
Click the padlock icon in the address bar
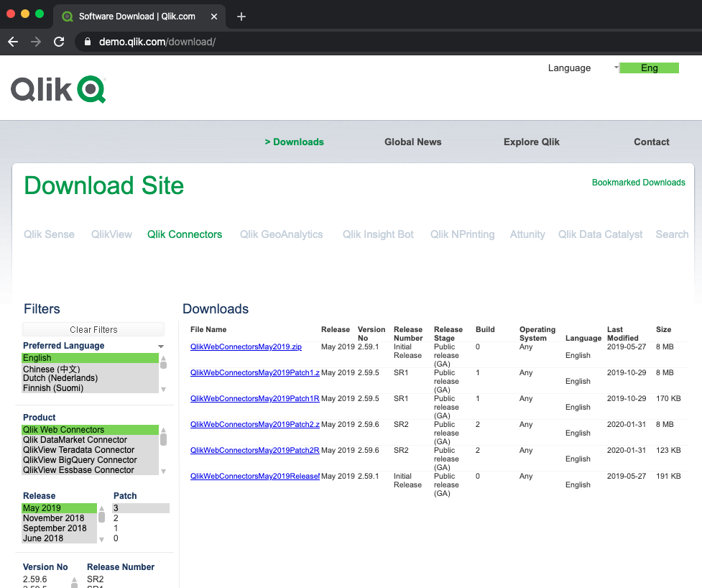pos(87,42)
